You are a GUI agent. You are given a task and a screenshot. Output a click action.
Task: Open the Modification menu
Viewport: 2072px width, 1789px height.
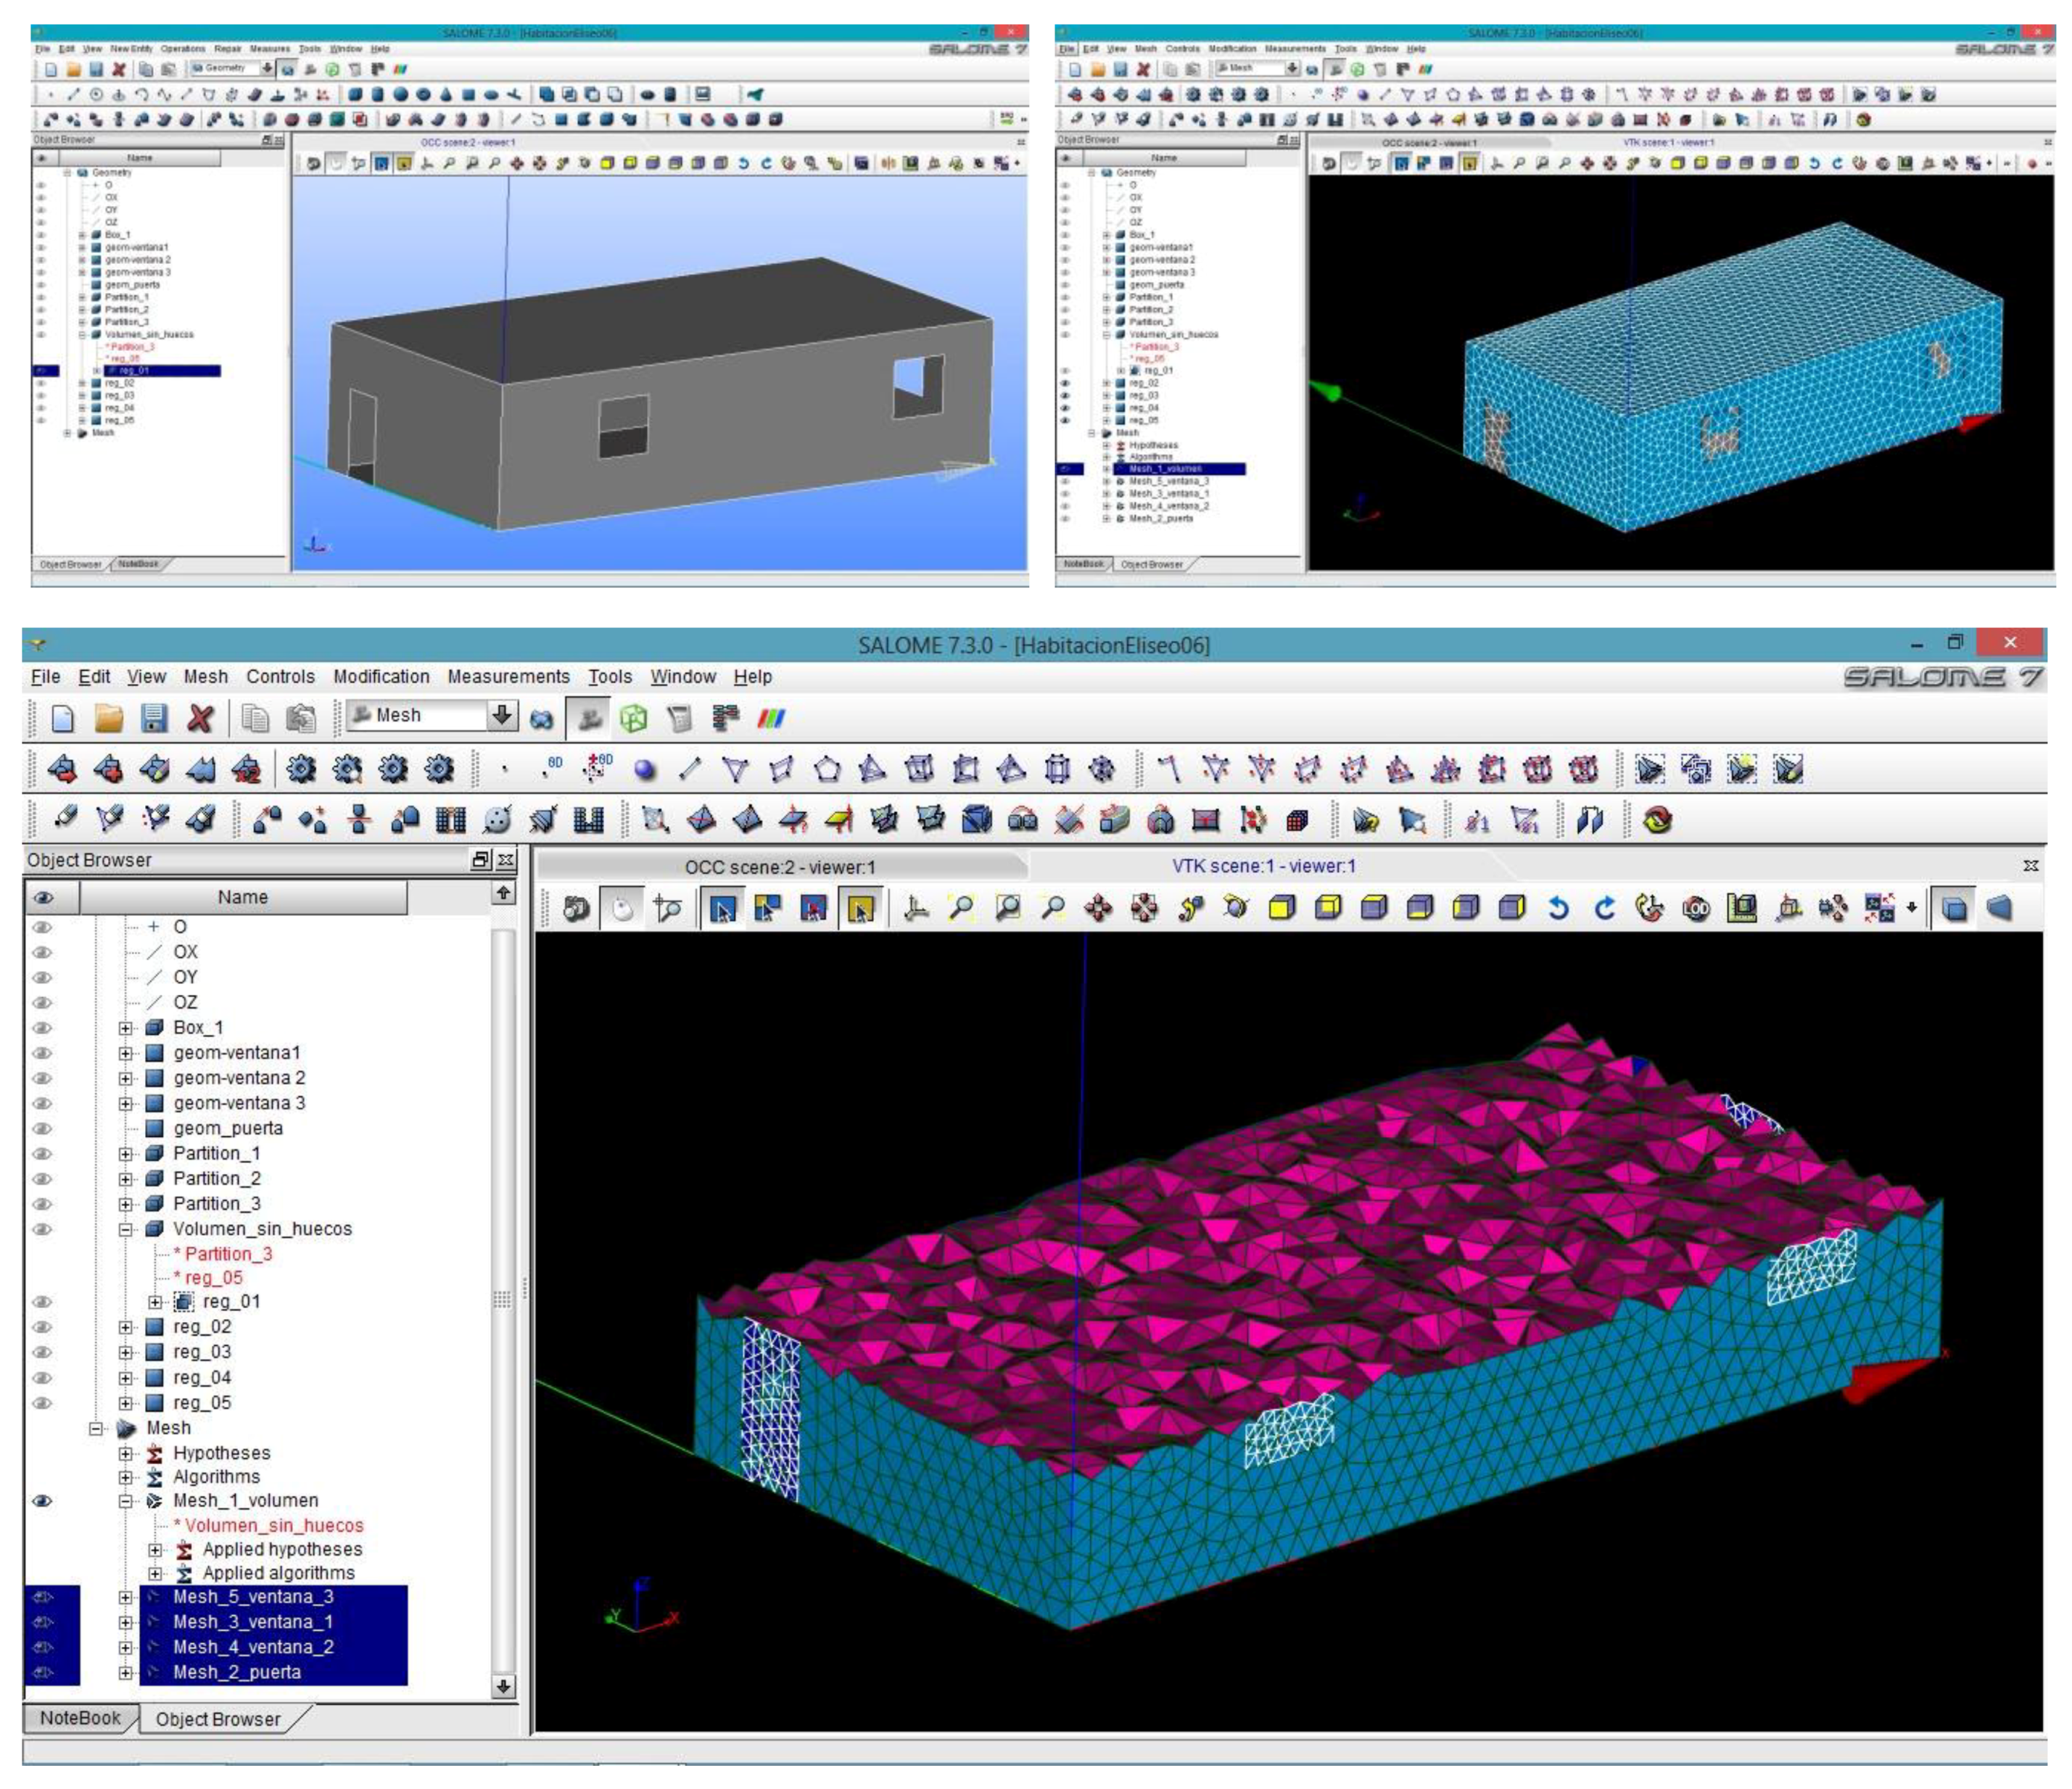pos(381,677)
